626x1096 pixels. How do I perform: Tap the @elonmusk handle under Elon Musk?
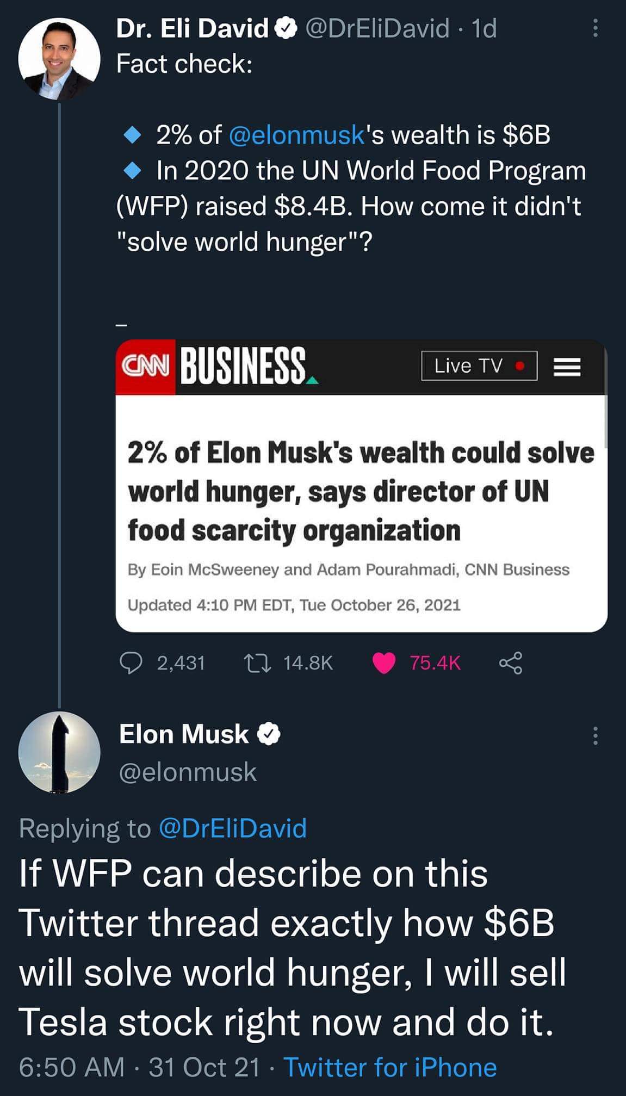pos(188,772)
